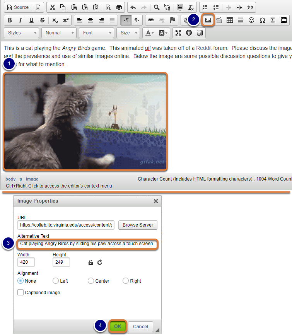Toggle Strikethrough formatting
The image size is (292, 336).
tap(42, 20)
